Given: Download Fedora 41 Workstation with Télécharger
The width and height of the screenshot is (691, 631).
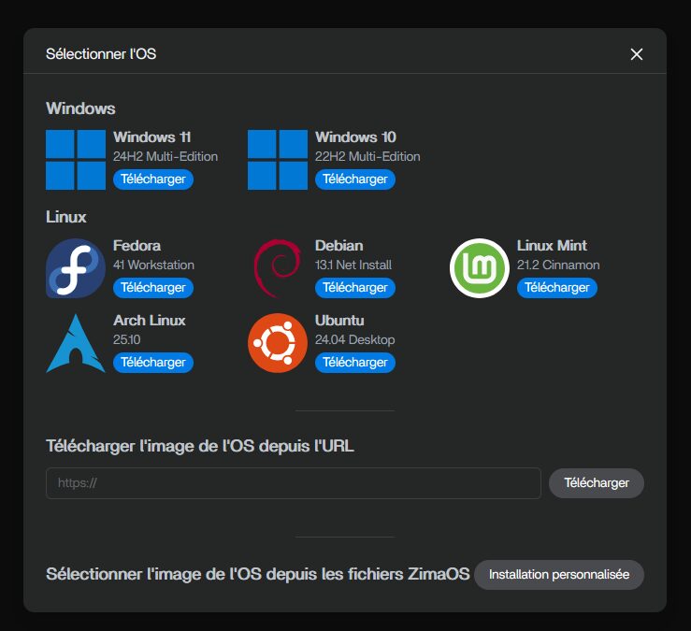Looking at the screenshot, I should click(153, 288).
